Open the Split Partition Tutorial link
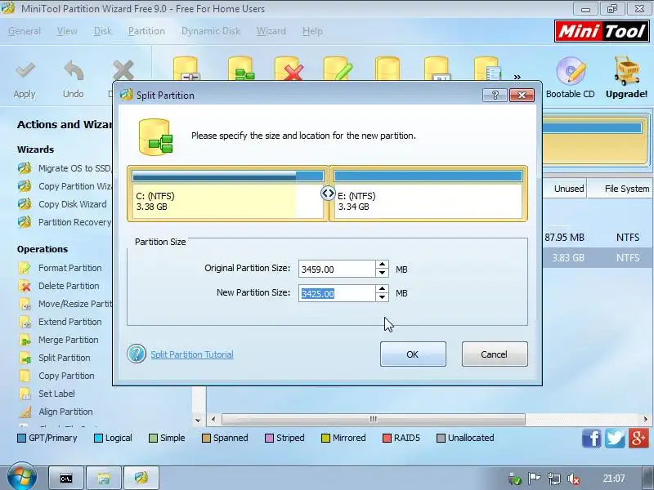The image size is (654, 490). tap(192, 354)
